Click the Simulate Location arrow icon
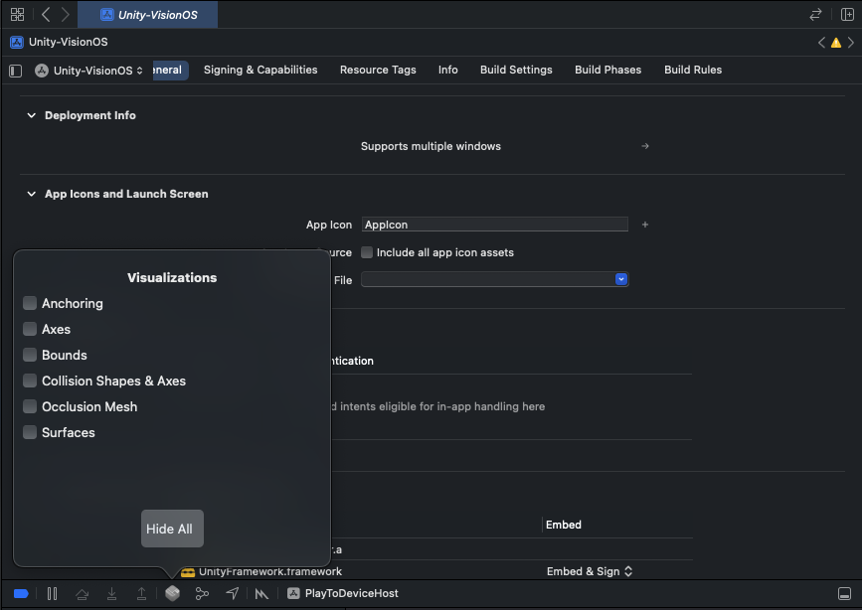Screen dimensions: 862x610 pyautogui.click(x=232, y=593)
